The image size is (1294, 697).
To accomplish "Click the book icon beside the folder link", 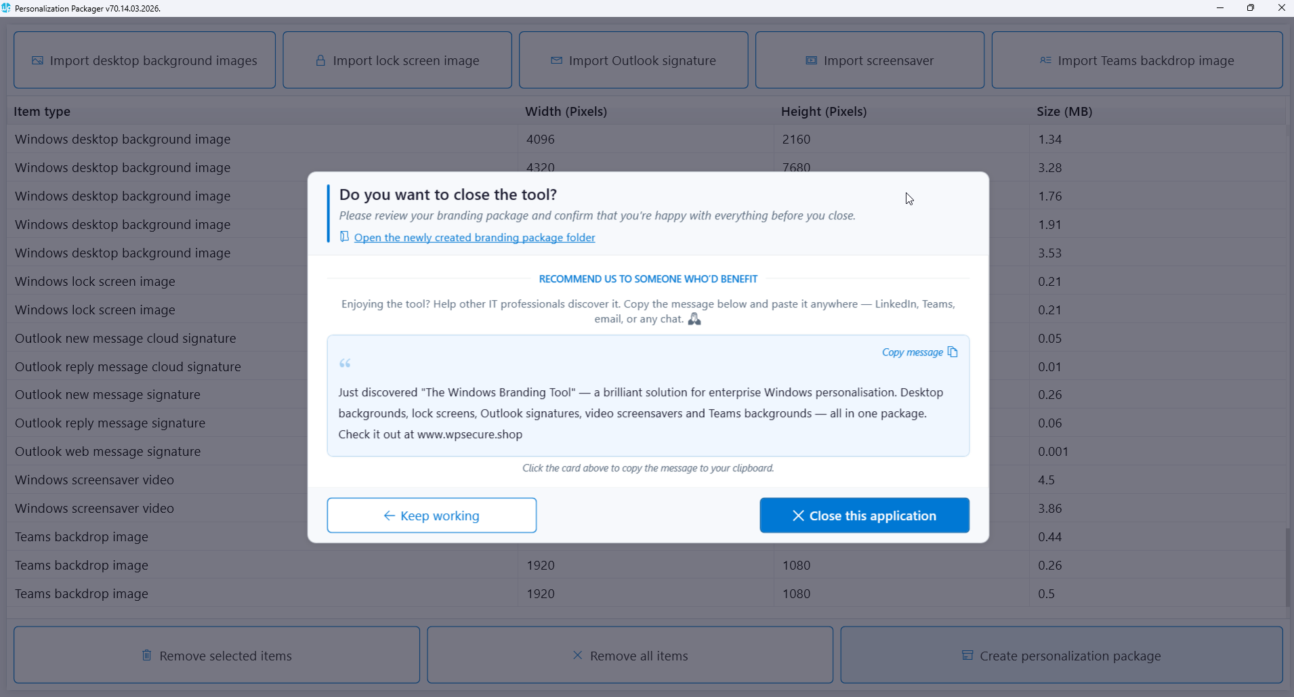I will [x=344, y=236].
